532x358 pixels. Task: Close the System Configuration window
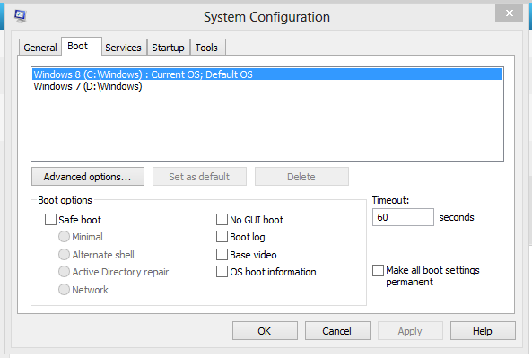pos(509,13)
